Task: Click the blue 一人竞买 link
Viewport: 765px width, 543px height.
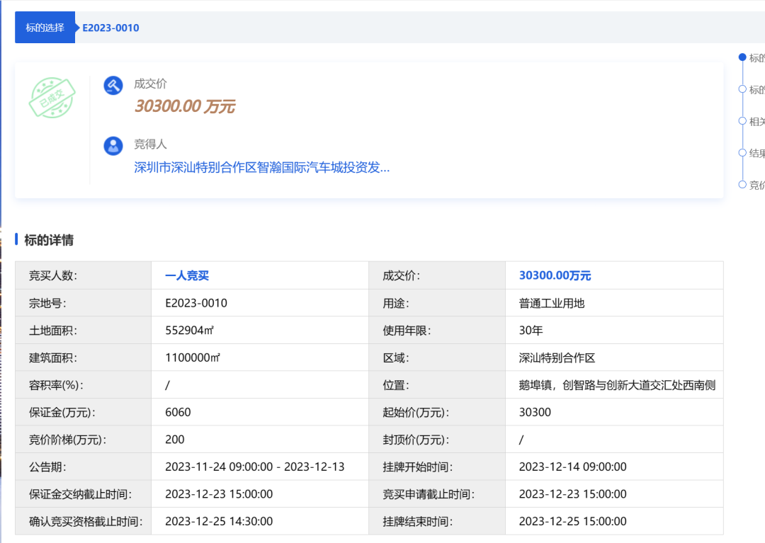Action: (x=187, y=275)
